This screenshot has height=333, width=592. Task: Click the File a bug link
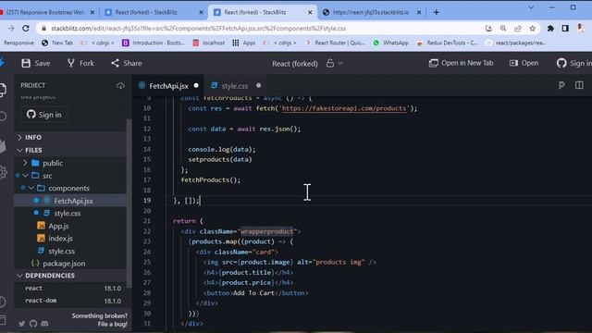tap(113, 324)
